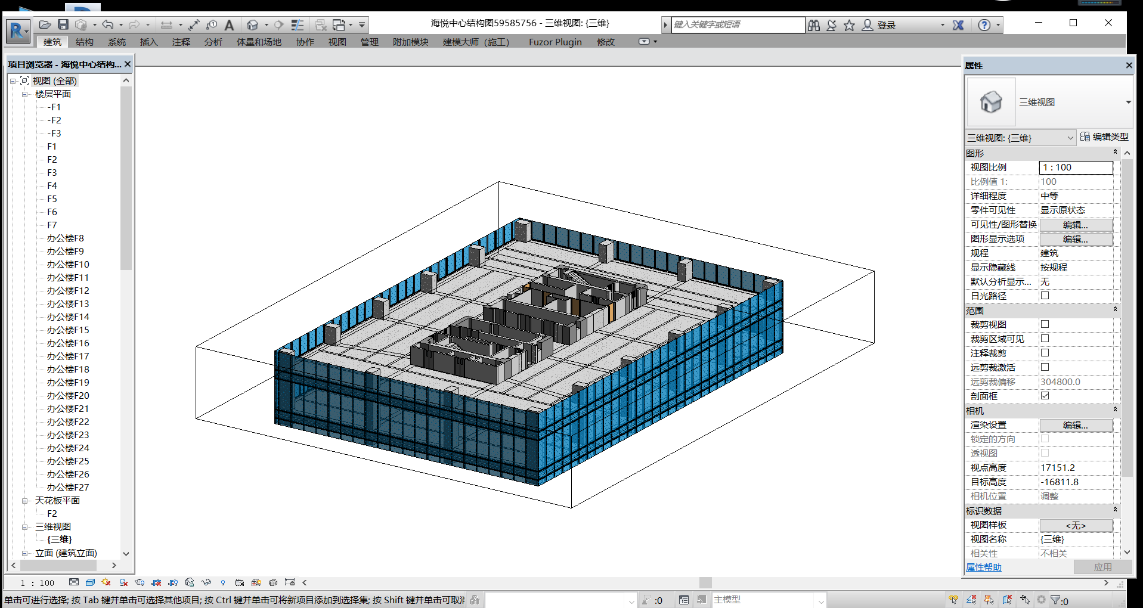This screenshot has width=1143, height=608.
Task: Switch to the 插入 ribbon tab
Action: [149, 42]
